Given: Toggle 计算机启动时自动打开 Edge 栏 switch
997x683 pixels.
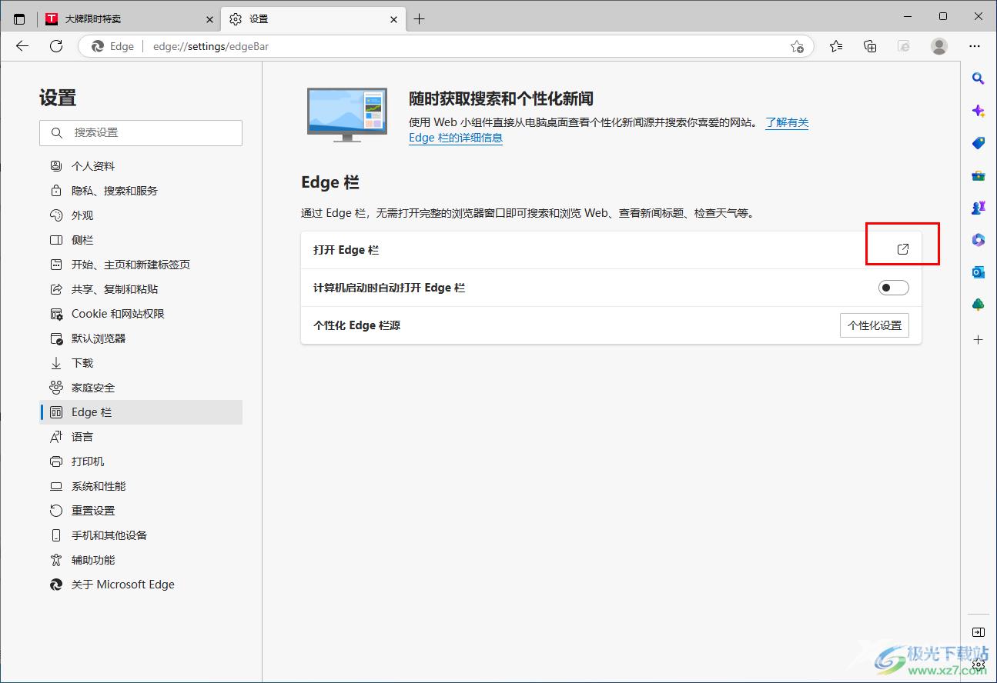Looking at the screenshot, I should pyautogui.click(x=893, y=288).
